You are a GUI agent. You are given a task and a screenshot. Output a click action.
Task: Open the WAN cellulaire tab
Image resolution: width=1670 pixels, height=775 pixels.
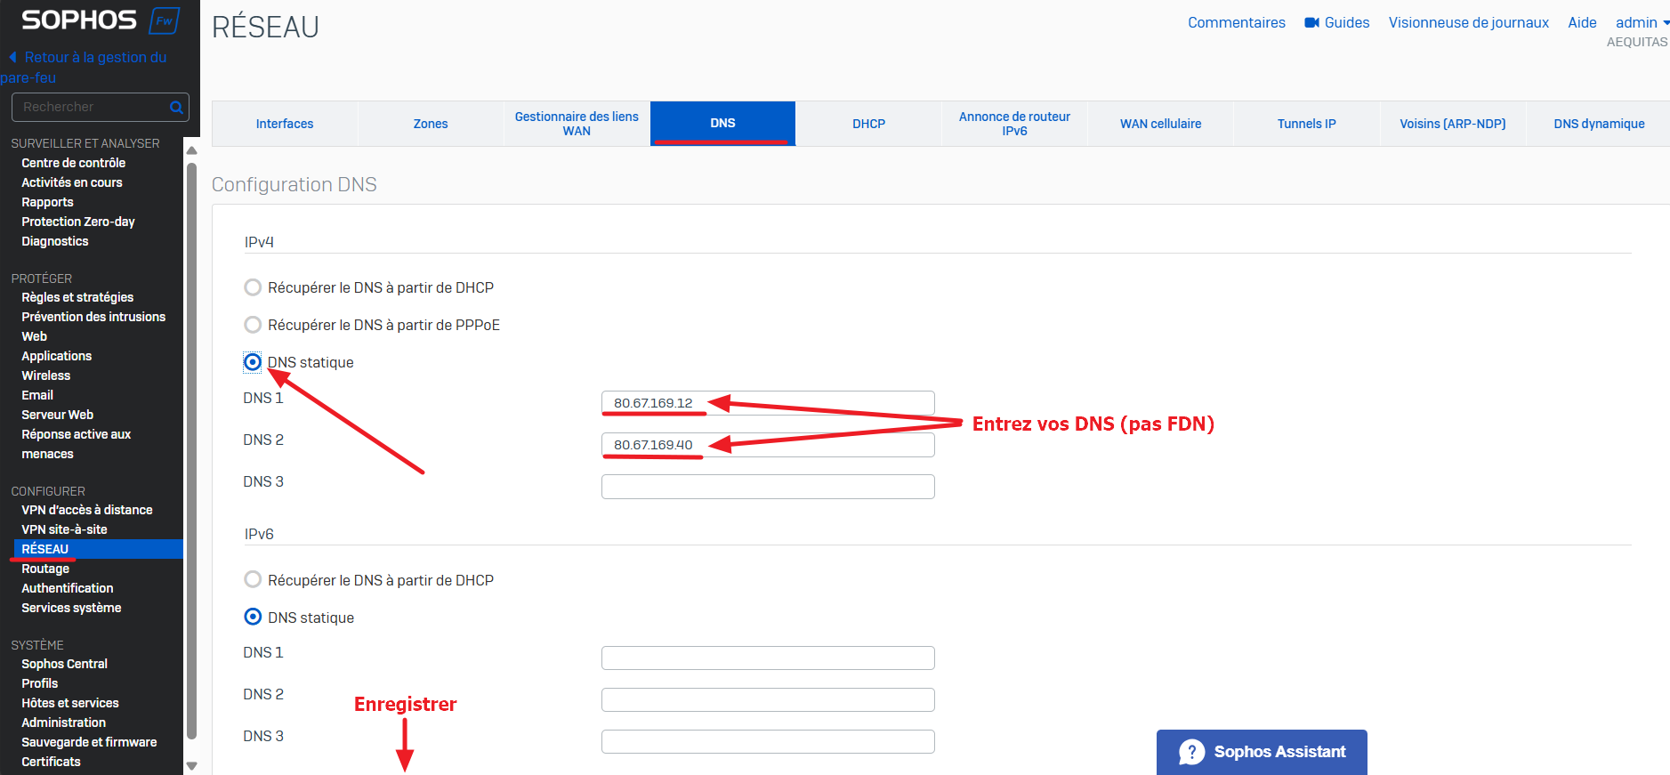(1160, 124)
